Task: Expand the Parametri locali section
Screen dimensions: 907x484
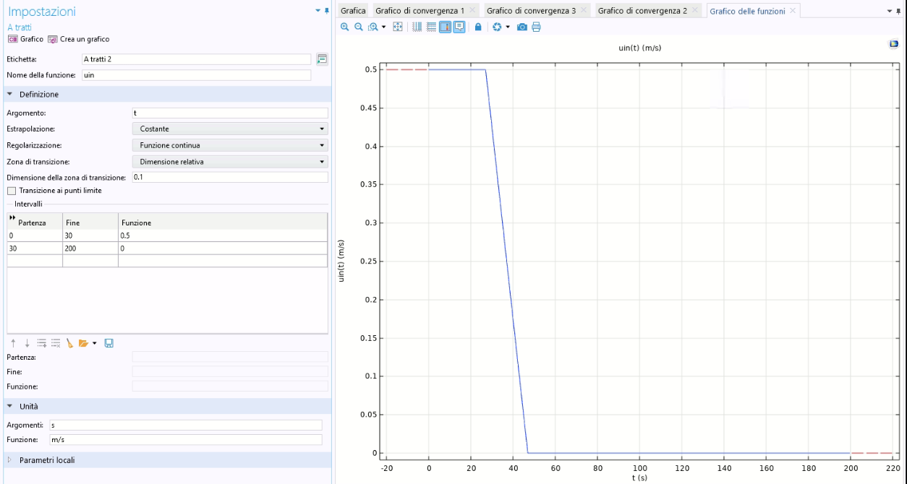Action: click(46, 460)
